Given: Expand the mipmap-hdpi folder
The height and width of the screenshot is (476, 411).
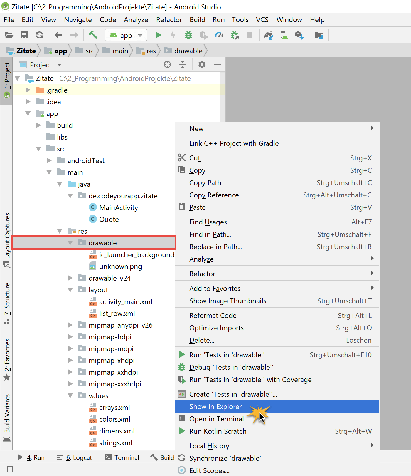Looking at the screenshot, I should coord(70,337).
